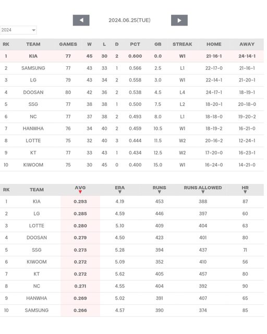Click the dropdown arrow beside 2024
267x334 pixels.
(x=34, y=30)
